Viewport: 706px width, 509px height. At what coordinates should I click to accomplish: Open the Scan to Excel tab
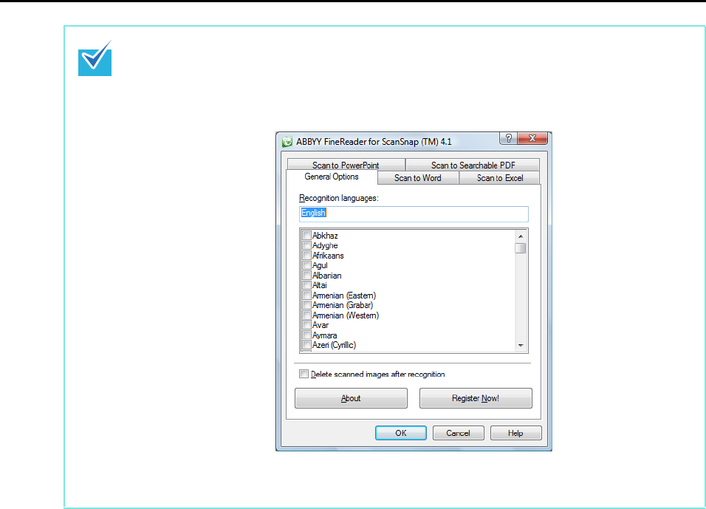point(500,178)
